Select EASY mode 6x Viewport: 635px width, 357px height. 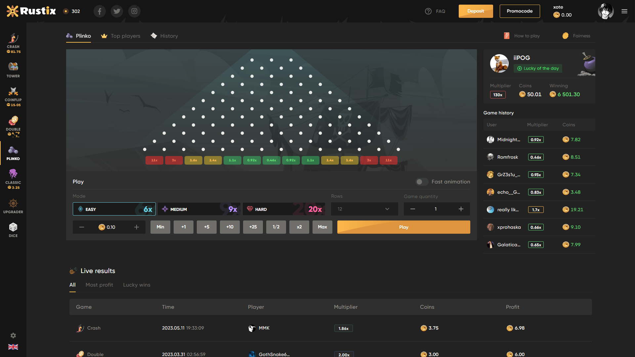(114, 209)
